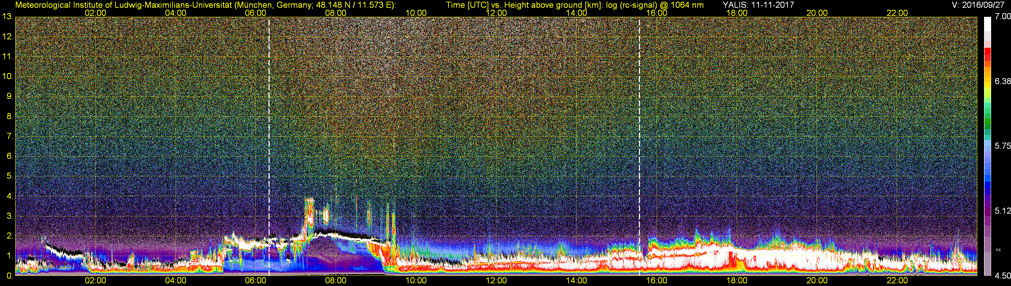The width and height of the screenshot is (1011, 286).
Task: Select 20:00 on the bottom time axis
Action: coord(817,281)
